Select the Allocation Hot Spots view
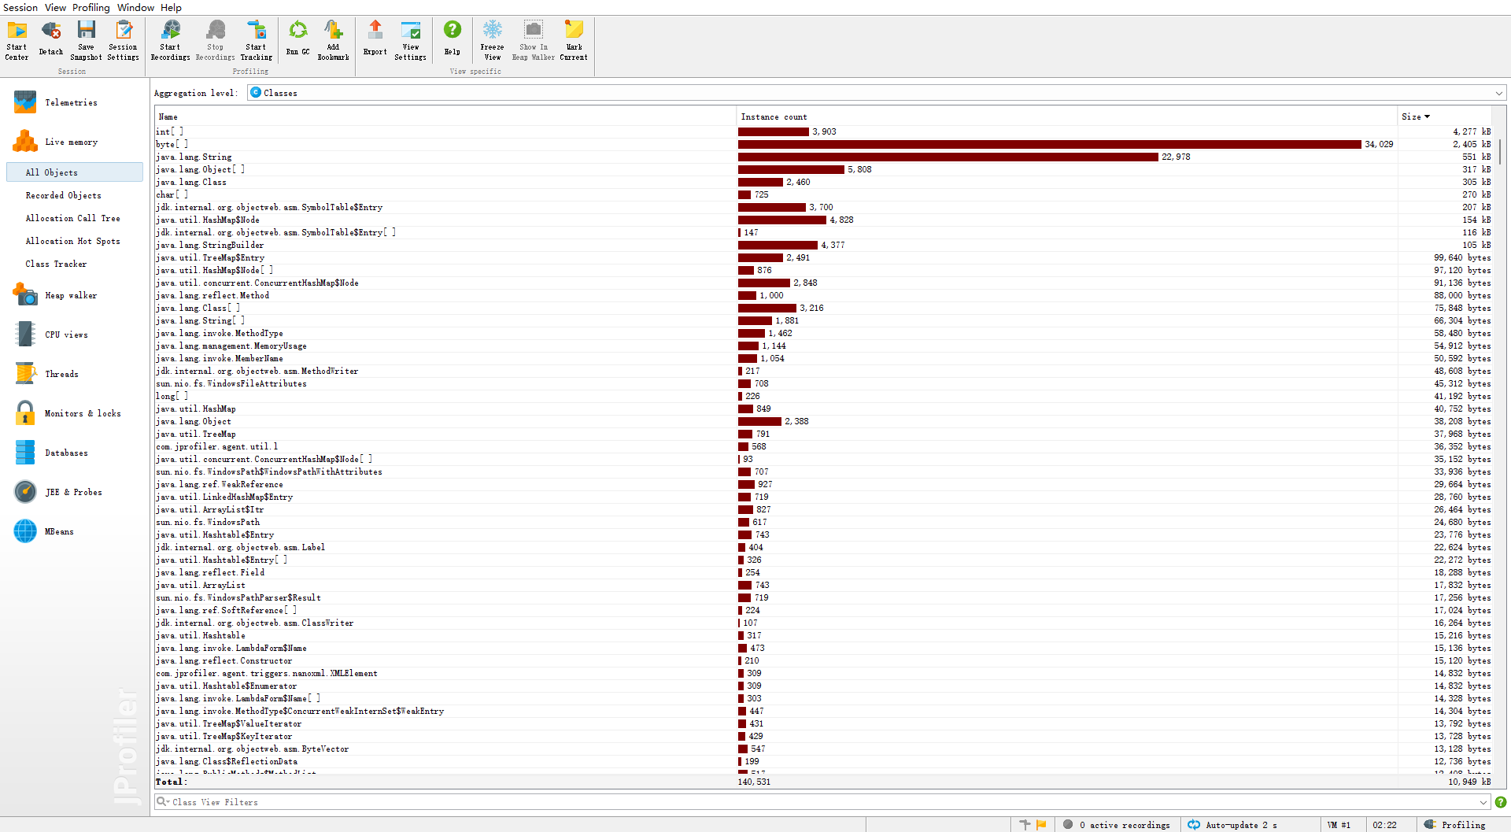Viewport: 1511px width, 832px height. pyautogui.click(x=75, y=241)
